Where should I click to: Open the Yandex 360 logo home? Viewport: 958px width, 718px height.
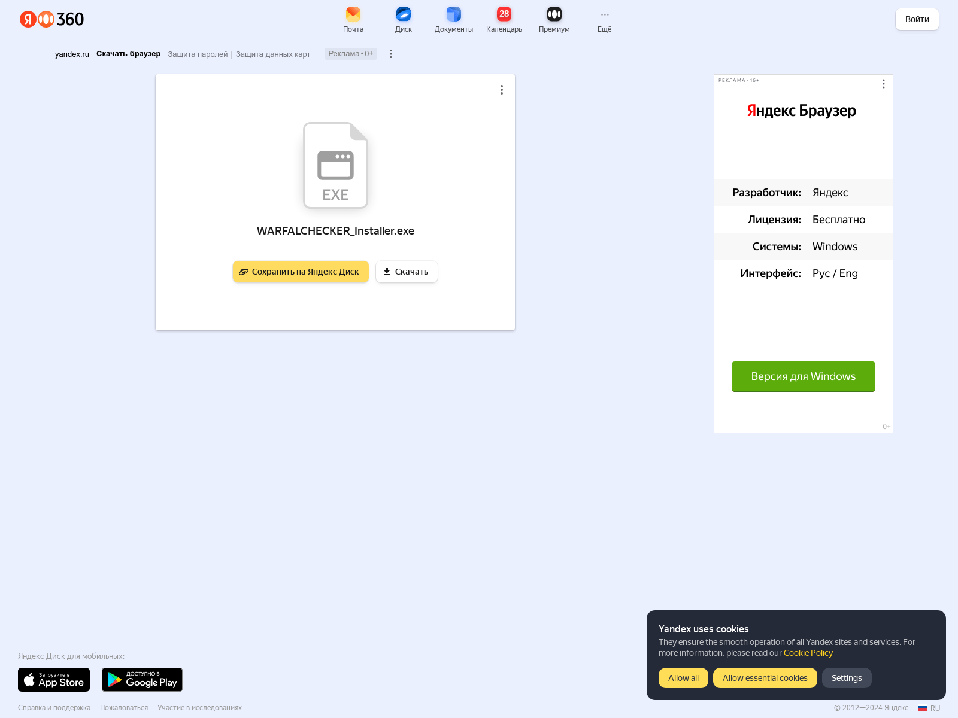51,19
